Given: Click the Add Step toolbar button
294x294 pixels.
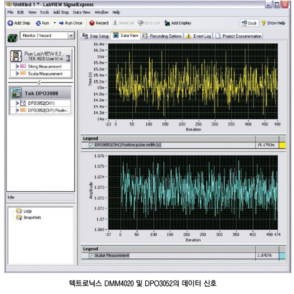Looking at the screenshot, I should (19, 23).
